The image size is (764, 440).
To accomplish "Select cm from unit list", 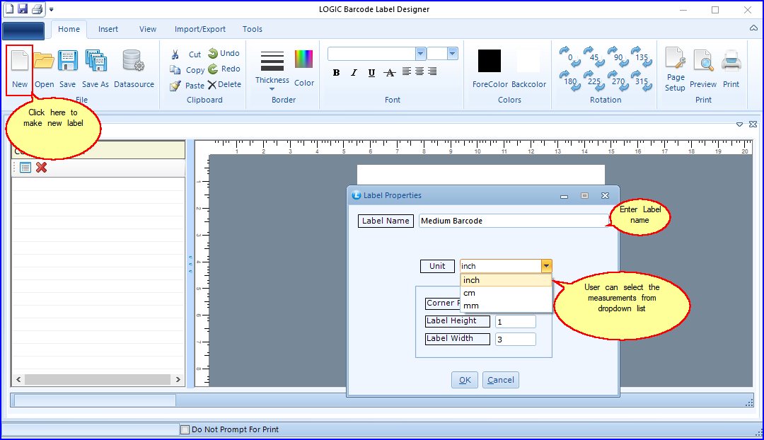I will coord(506,293).
